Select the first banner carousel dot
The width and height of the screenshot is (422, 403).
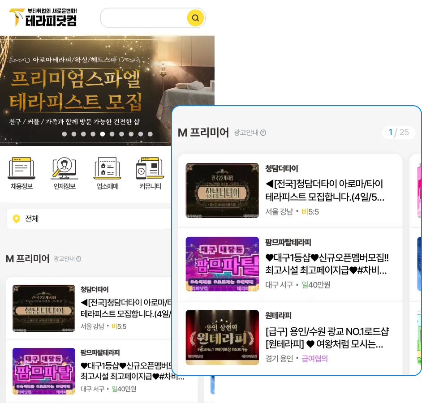click(x=65, y=134)
